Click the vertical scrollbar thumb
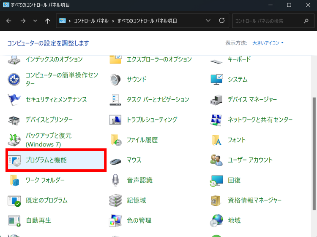Viewport: 317px width, 237px height. click(x=314, y=154)
